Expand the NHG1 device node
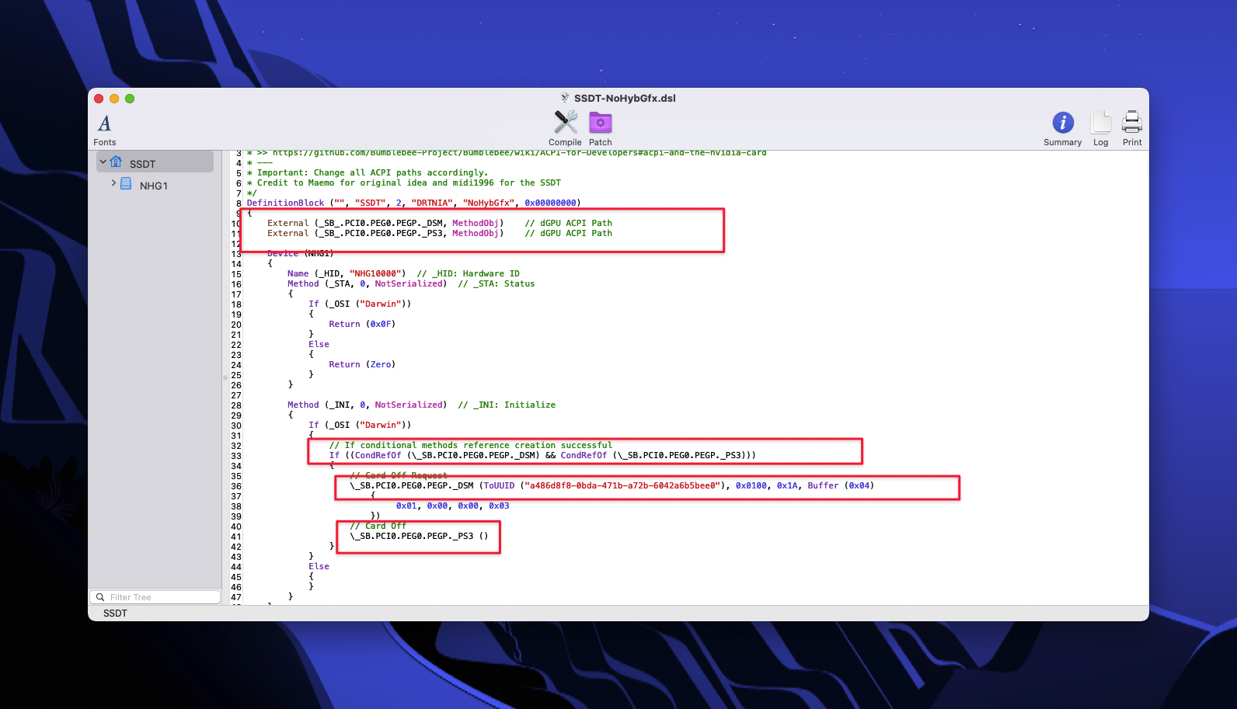The image size is (1237, 709). pos(113,184)
